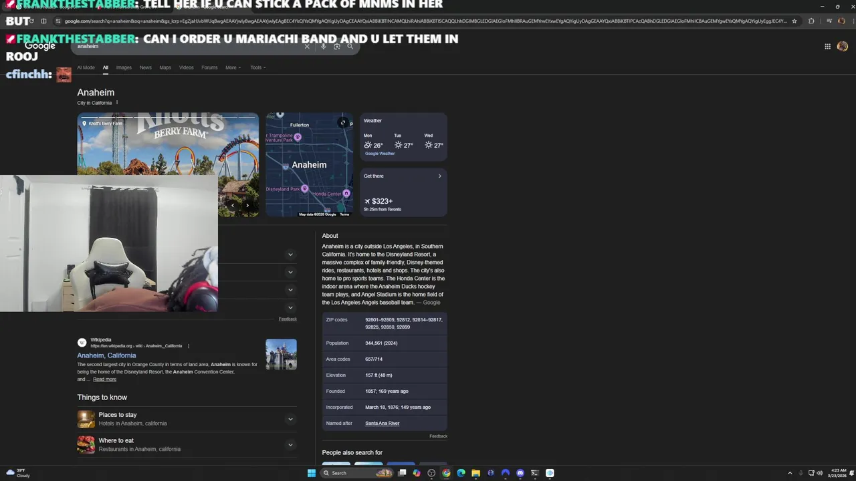Click Feedback below the About info table
The height and width of the screenshot is (481, 856).
point(438,436)
